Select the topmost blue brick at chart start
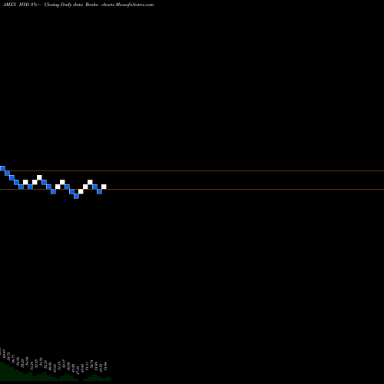The width and height of the screenshot is (384, 384). [2, 168]
